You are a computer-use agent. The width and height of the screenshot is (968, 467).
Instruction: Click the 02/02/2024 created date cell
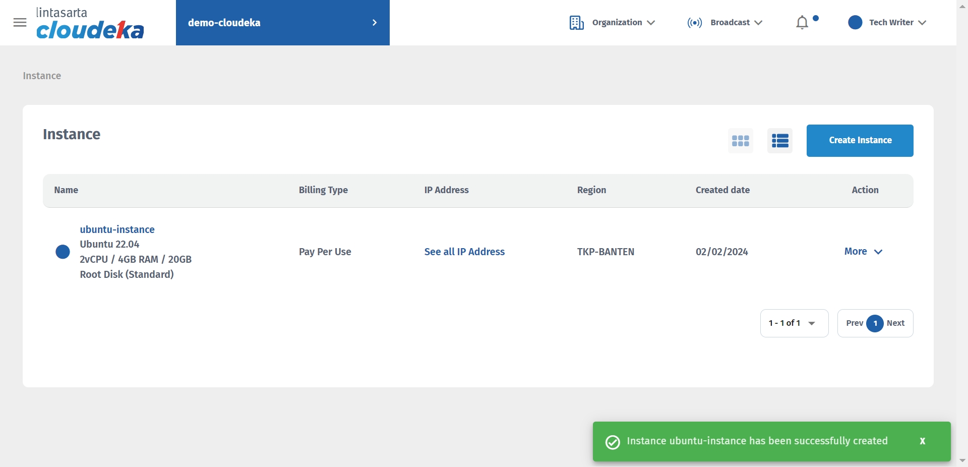(721, 252)
